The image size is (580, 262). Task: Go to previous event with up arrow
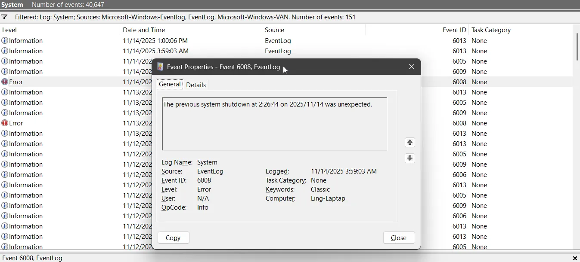click(410, 142)
